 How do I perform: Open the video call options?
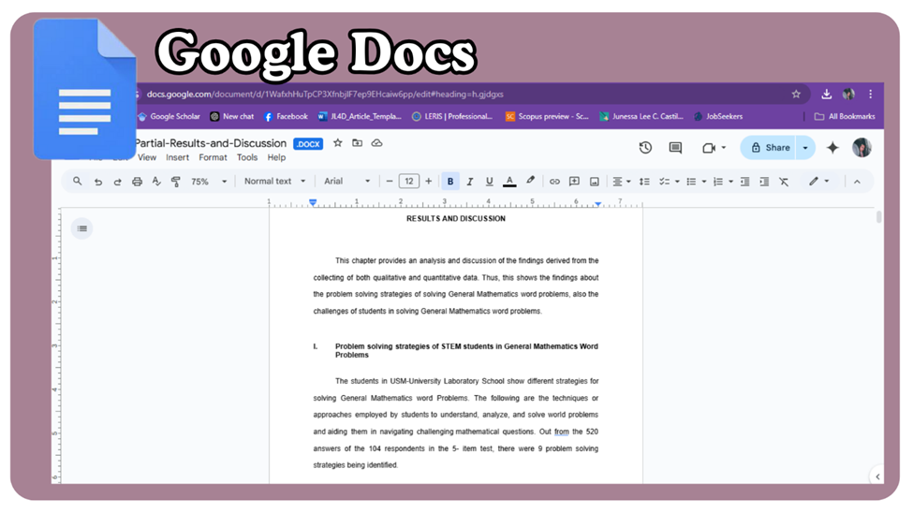714,147
